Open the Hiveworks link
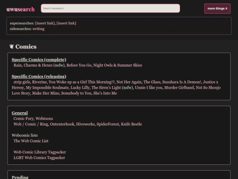 point(86,124)
